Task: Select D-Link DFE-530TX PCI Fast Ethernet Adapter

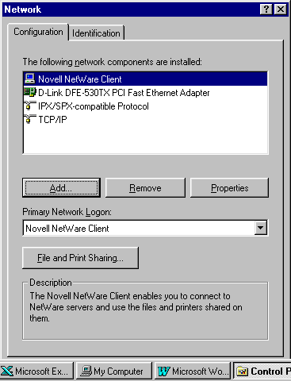Action: point(145,92)
